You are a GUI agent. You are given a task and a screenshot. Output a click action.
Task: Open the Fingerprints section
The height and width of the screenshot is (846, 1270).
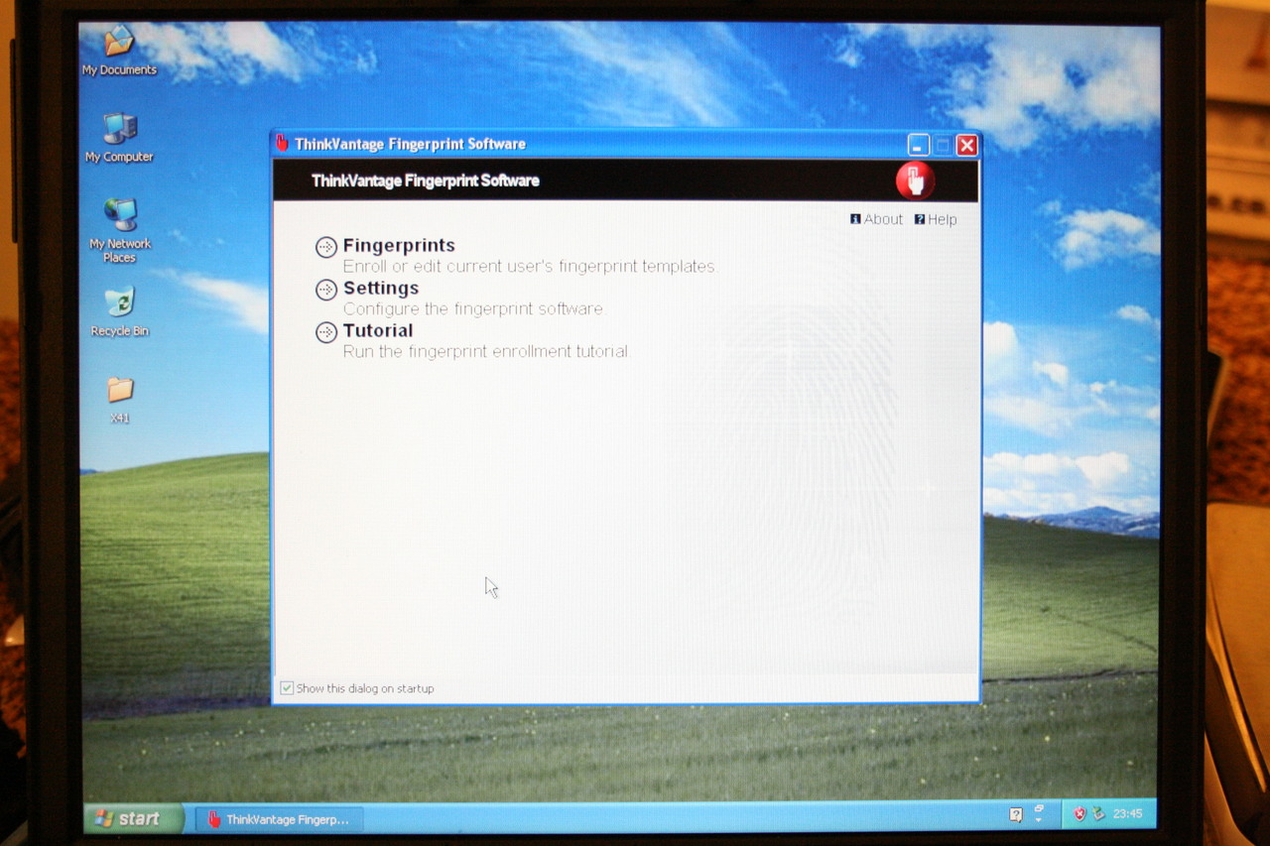point(399,245)
